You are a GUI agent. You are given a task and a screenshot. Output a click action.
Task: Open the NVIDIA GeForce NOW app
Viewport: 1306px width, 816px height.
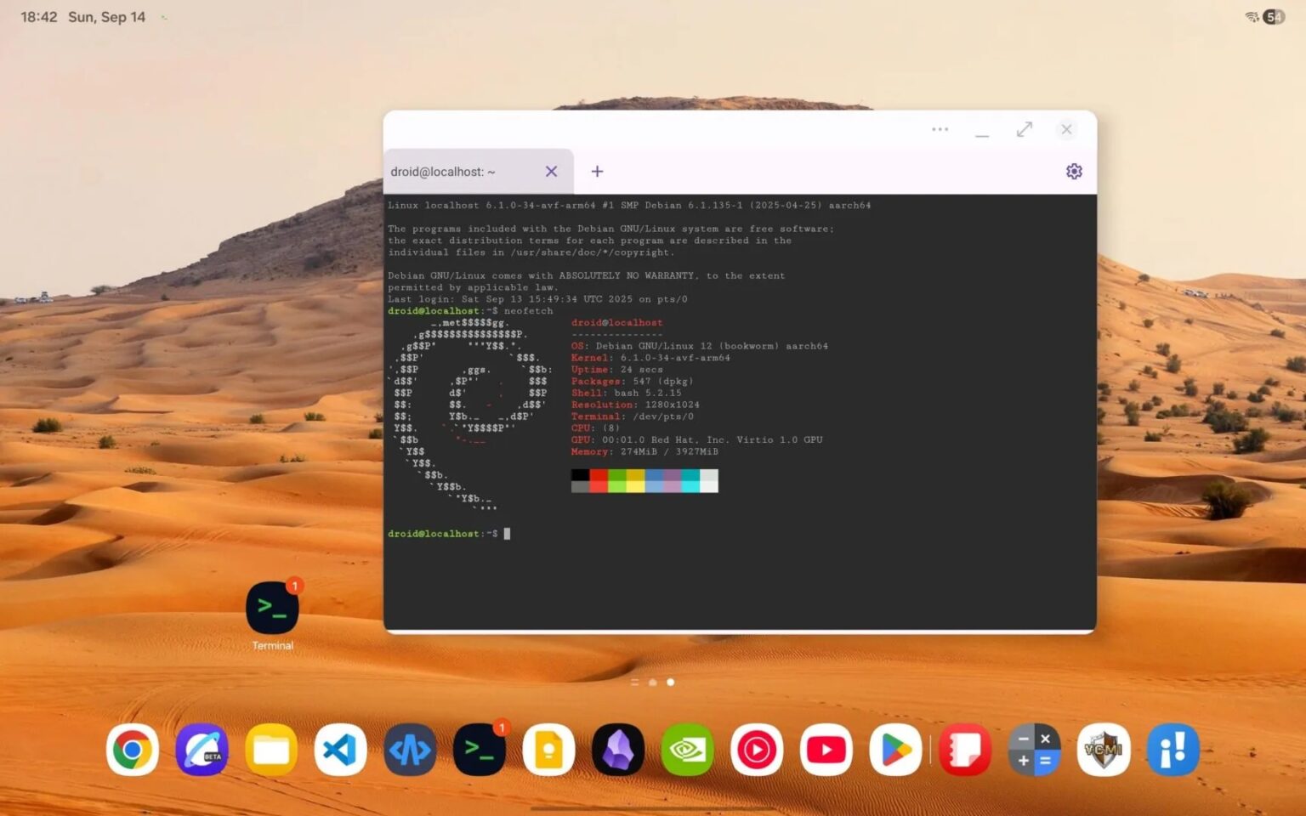pos(687,749)
